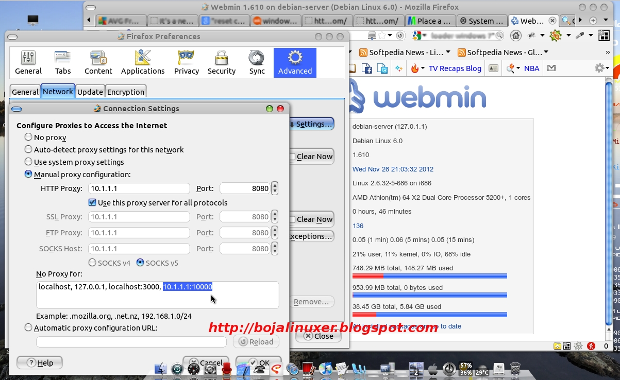Click inside the Automatic proxy configuration URL field
This screenshot has width=620, height=380.
click(x=131, y=341)
